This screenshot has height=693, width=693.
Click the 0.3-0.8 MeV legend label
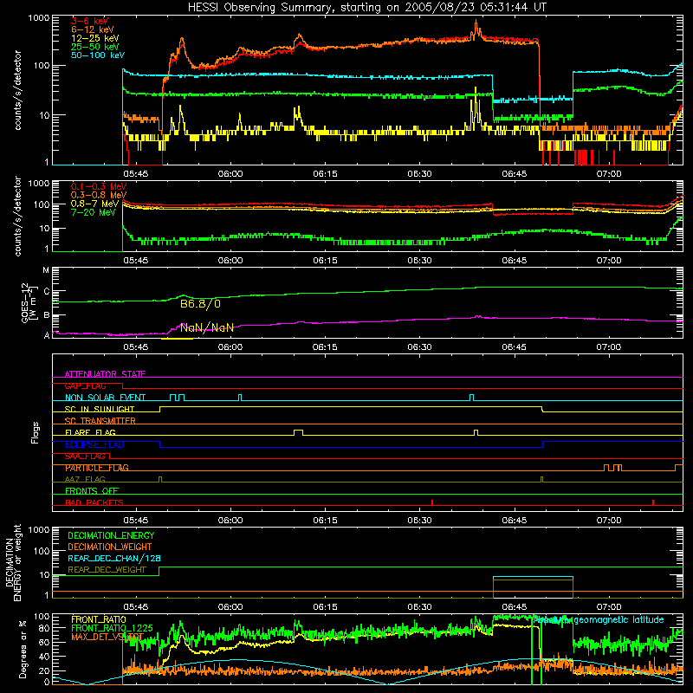99,195
